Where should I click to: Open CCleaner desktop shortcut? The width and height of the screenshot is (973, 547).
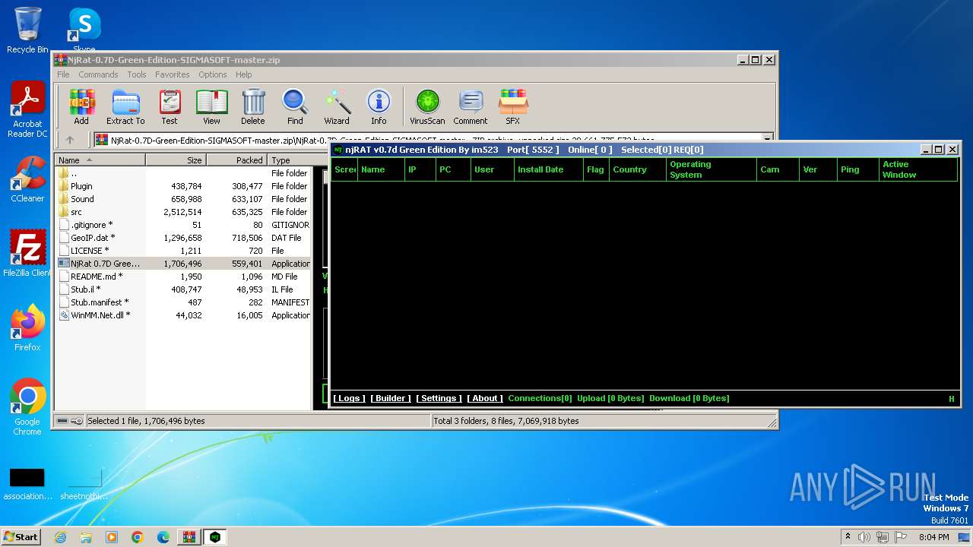pos(27,179)
